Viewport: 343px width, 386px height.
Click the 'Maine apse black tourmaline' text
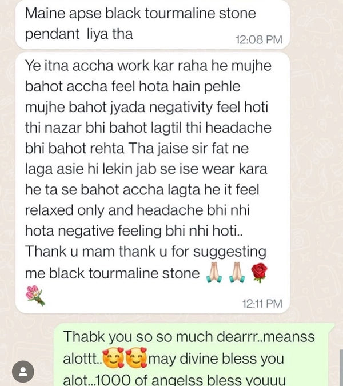[x=140, y=13]
